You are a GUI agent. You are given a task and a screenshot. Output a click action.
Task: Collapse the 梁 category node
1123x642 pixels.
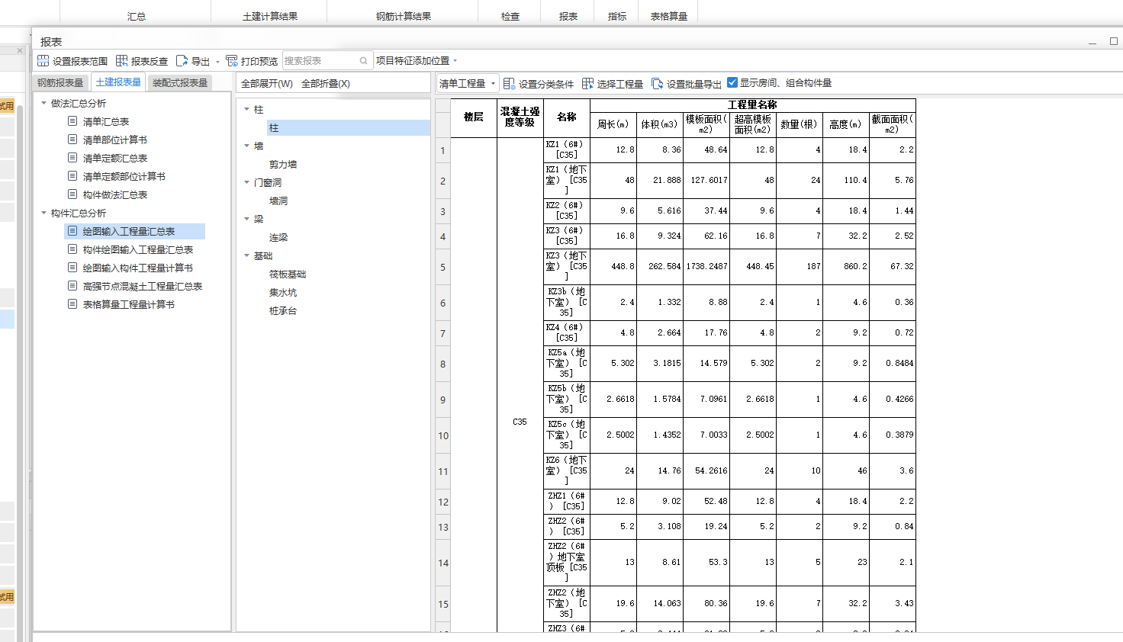click(x=246, y=219)
